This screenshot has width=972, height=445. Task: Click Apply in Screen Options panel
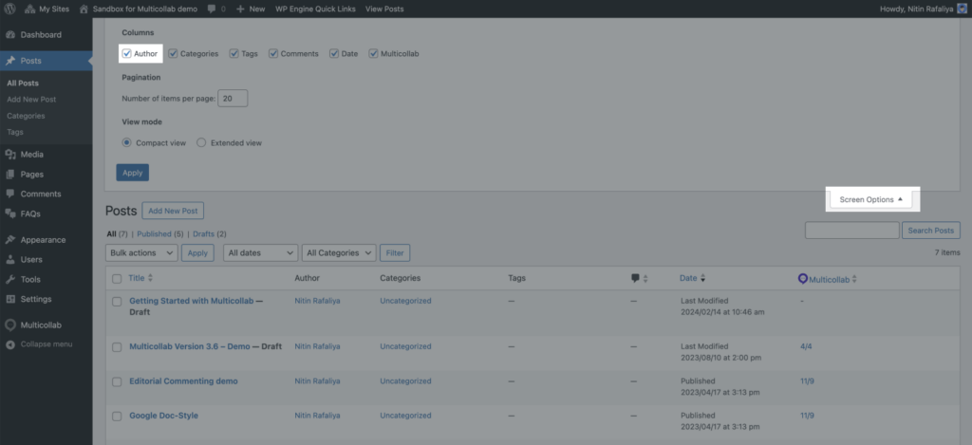pos(133,173)
